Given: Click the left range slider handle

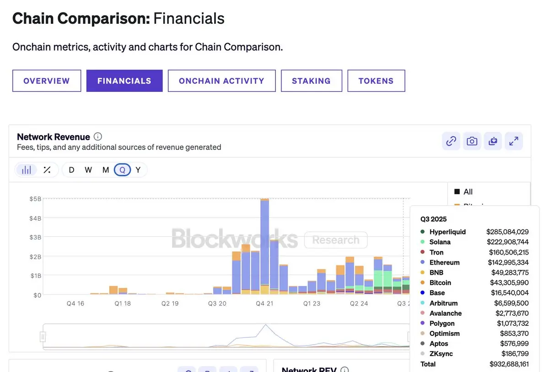Looking at the screenshot, I should pyautogui.click(x=43, y=337).
